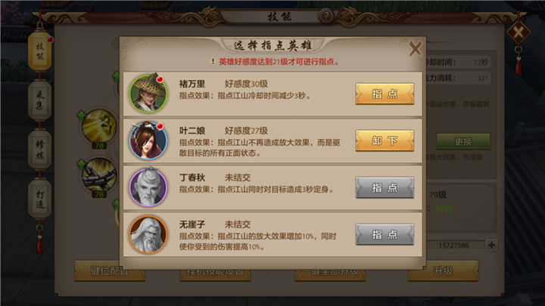545x306 pixels.
Task: Click 指点 button for 褚万里
Action: tap(385, 94)
